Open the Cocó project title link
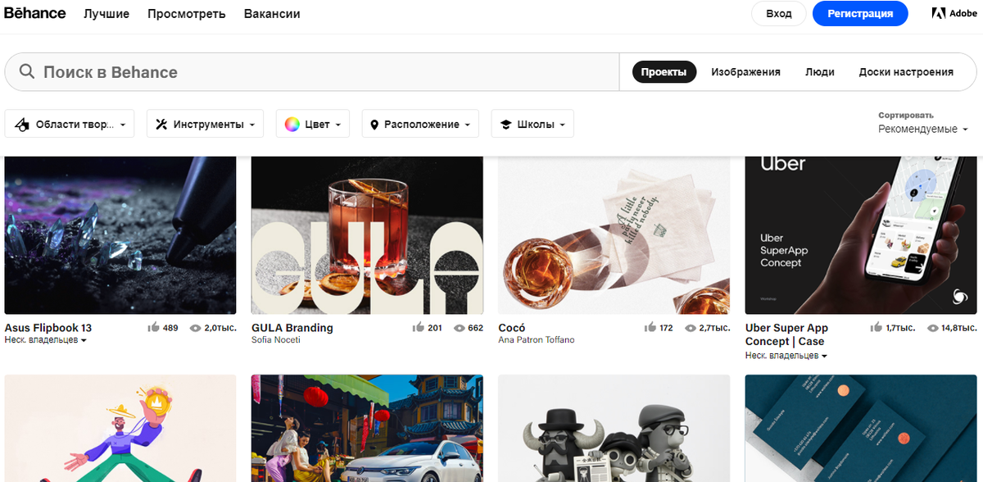The height and width of the screenshot is (482, 983). pos(512,328)
